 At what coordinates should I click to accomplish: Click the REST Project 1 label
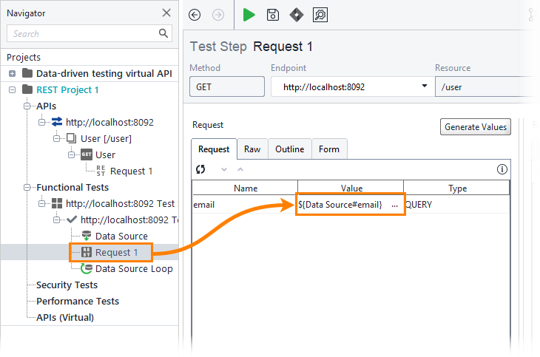[67, 89]
